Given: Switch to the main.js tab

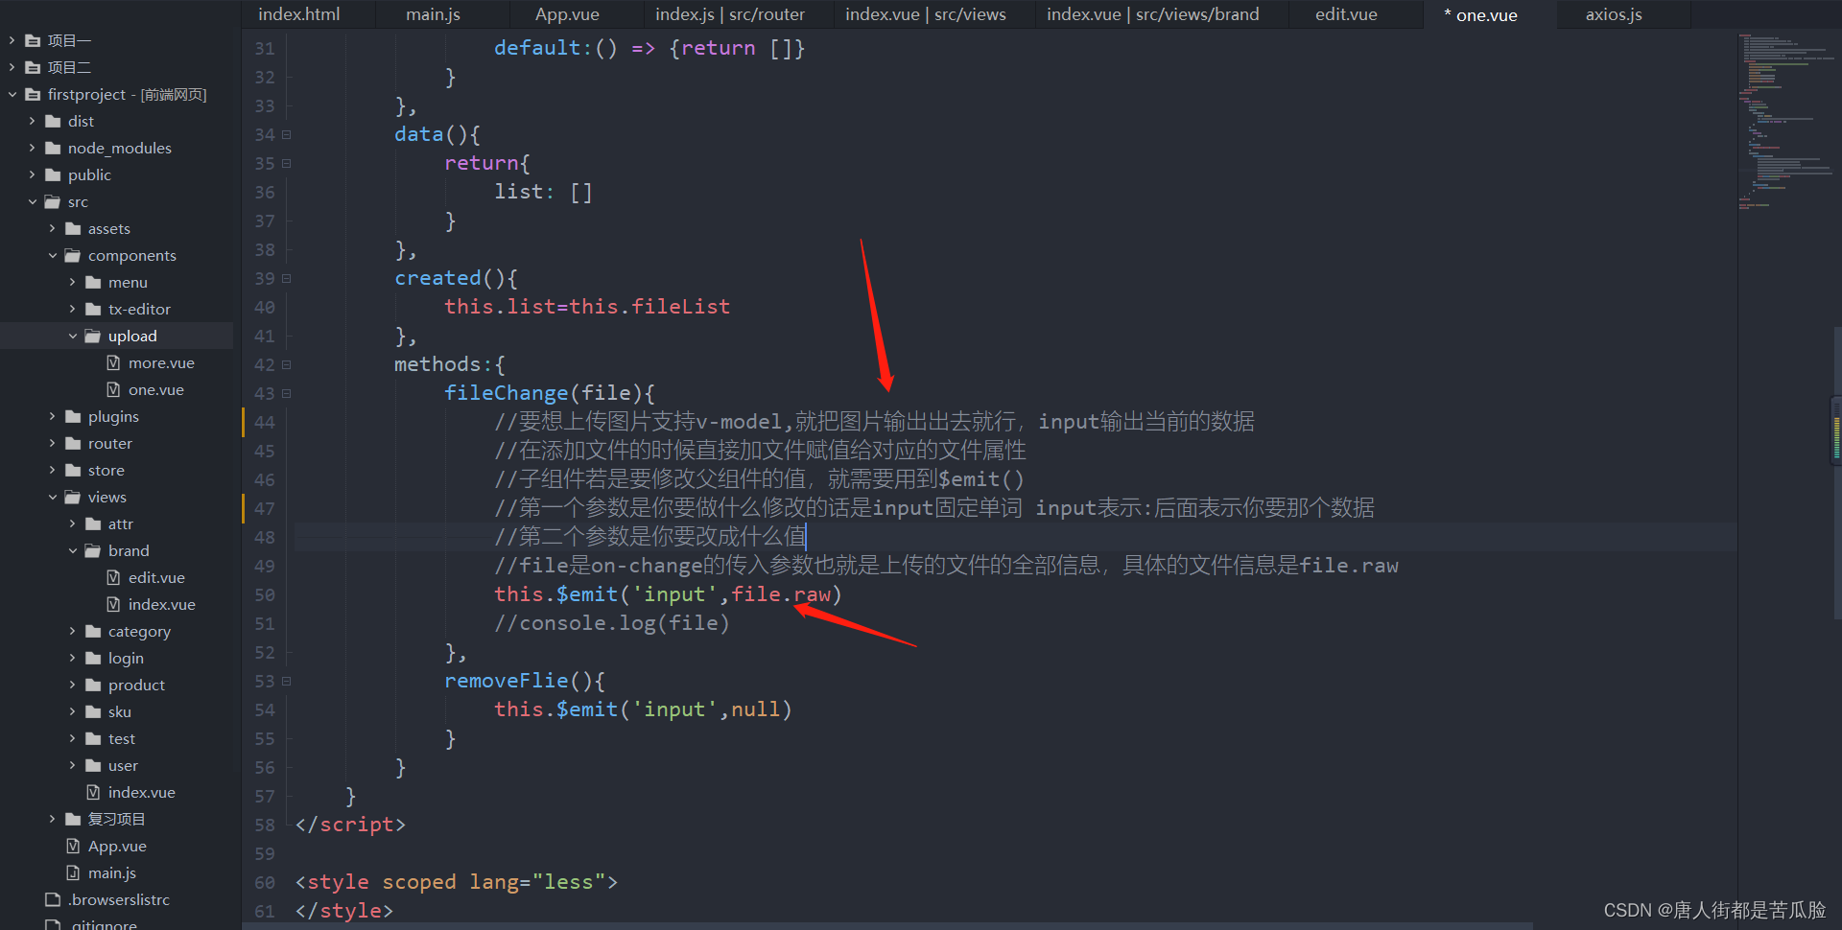Looking at the screenshot, I should (x=433, y=14).
